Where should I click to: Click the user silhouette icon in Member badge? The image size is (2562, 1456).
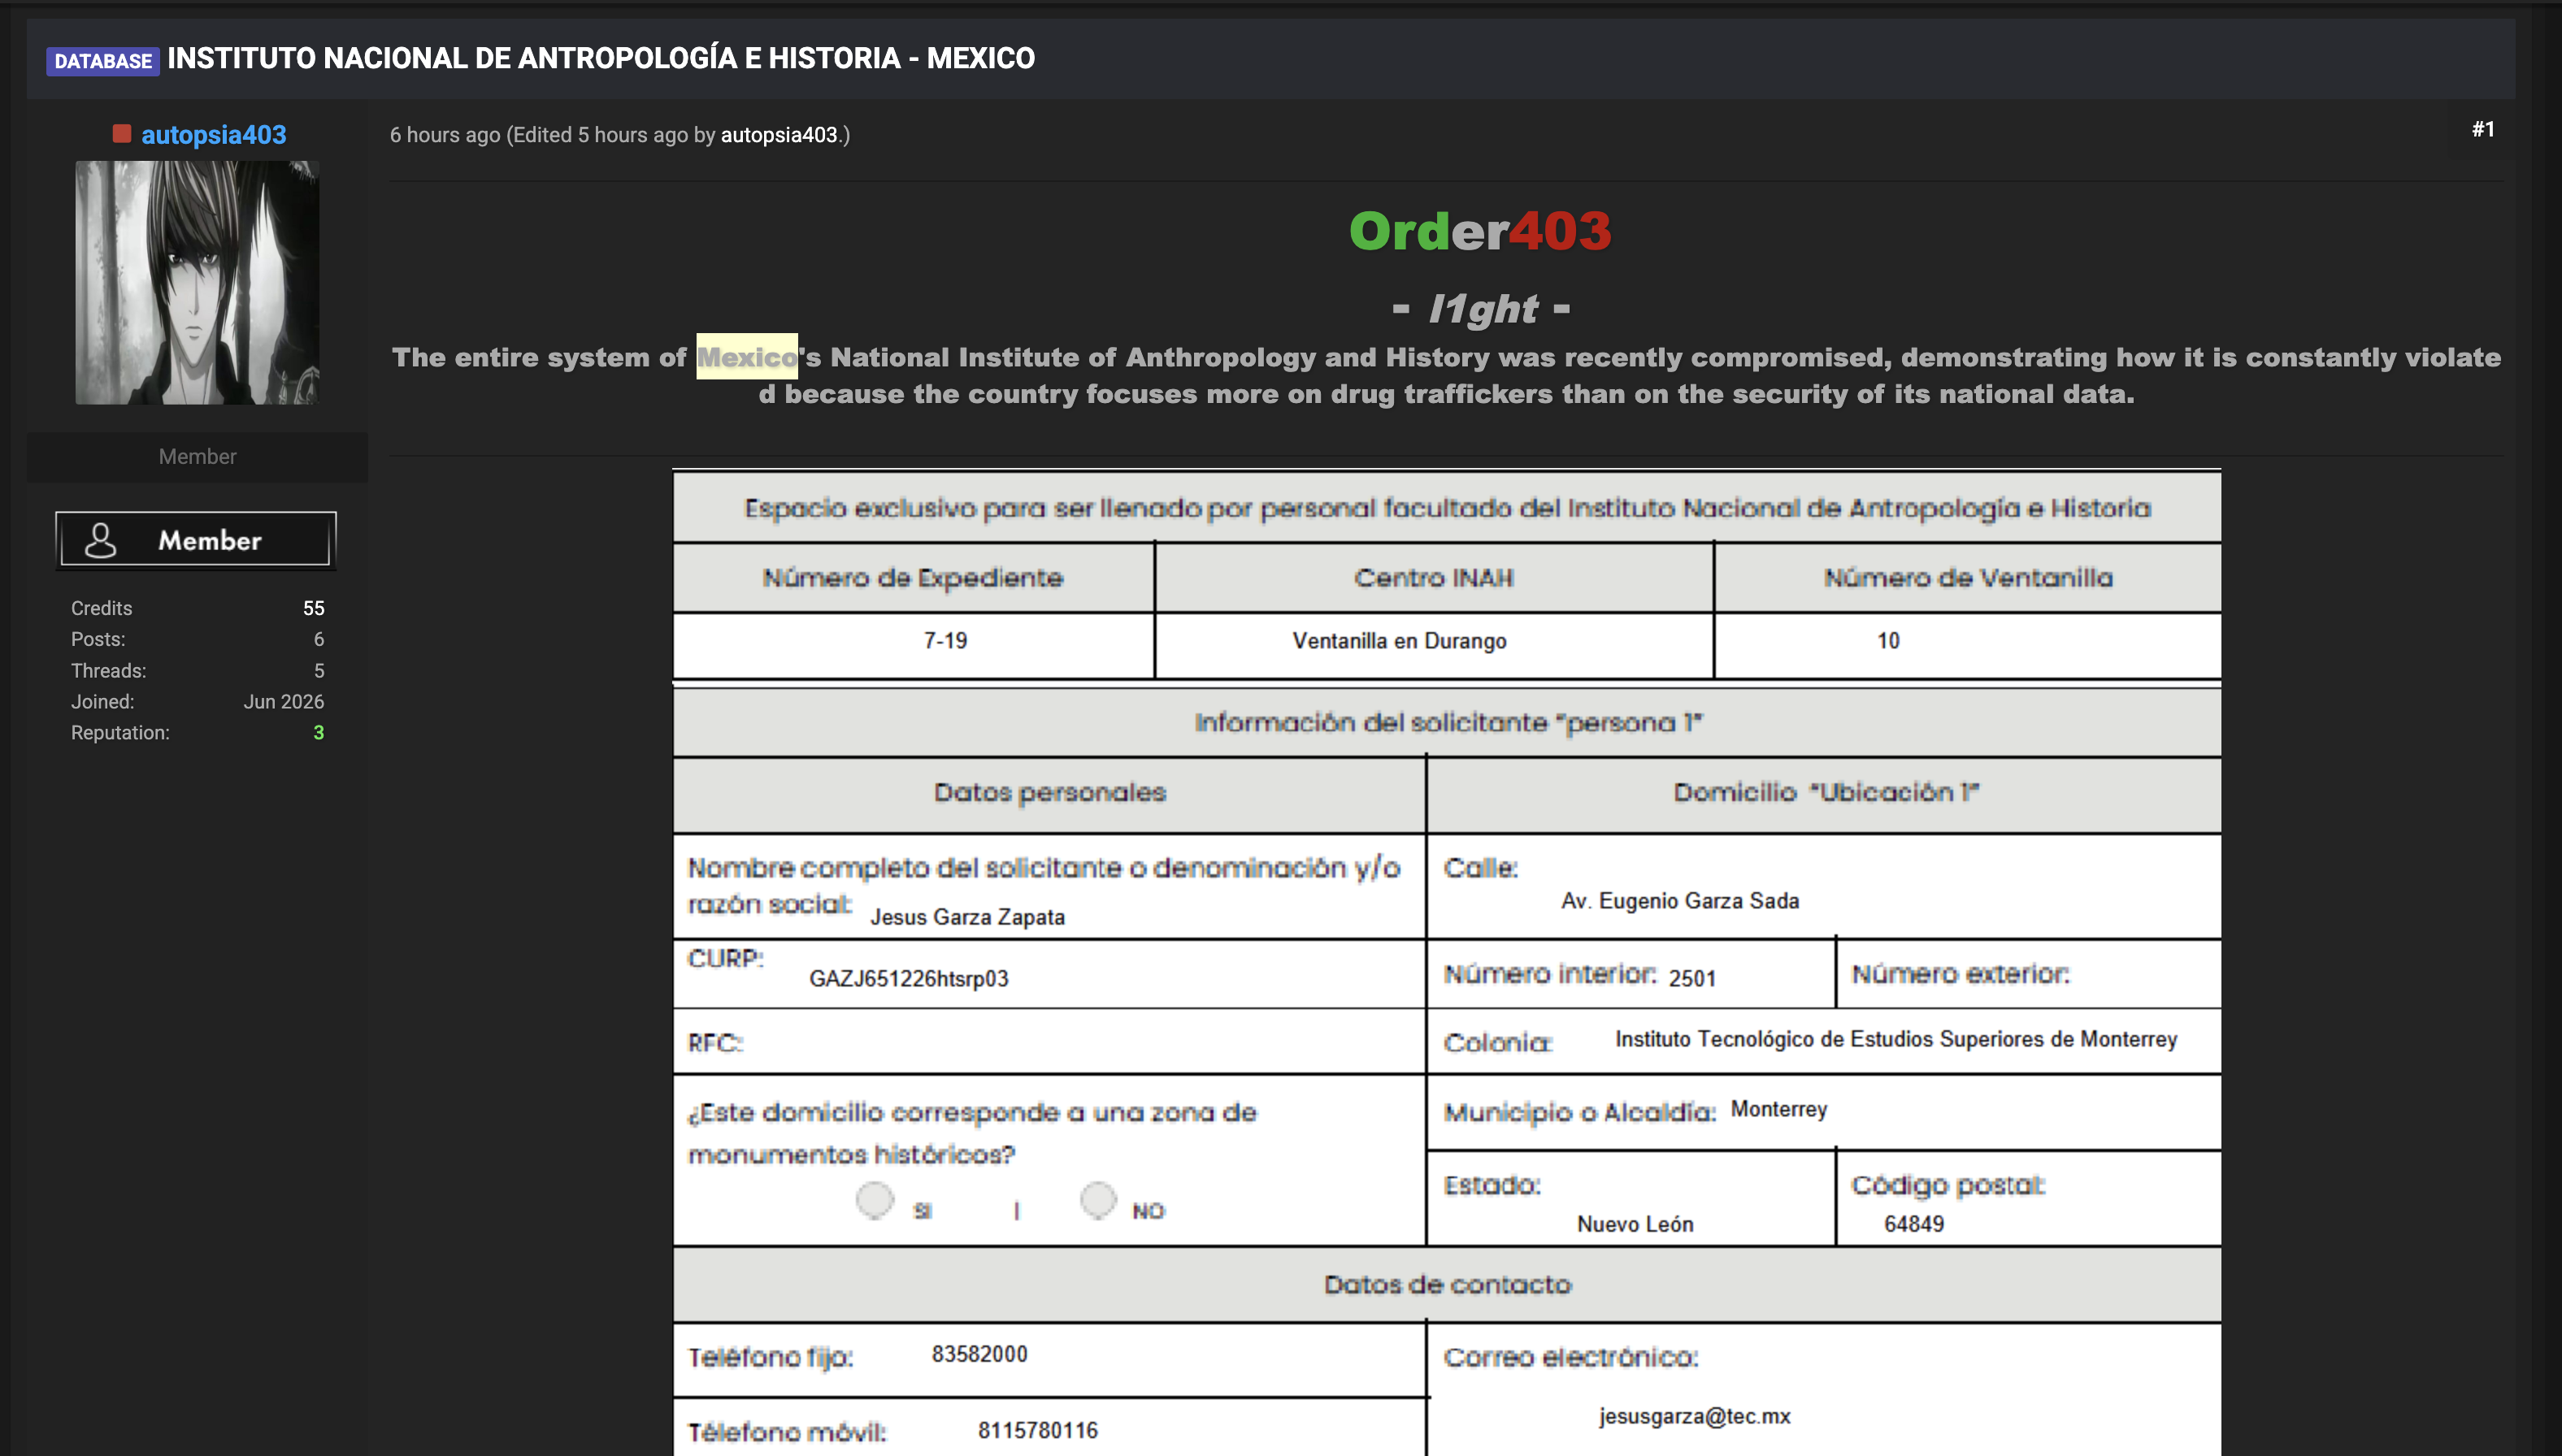100,540
